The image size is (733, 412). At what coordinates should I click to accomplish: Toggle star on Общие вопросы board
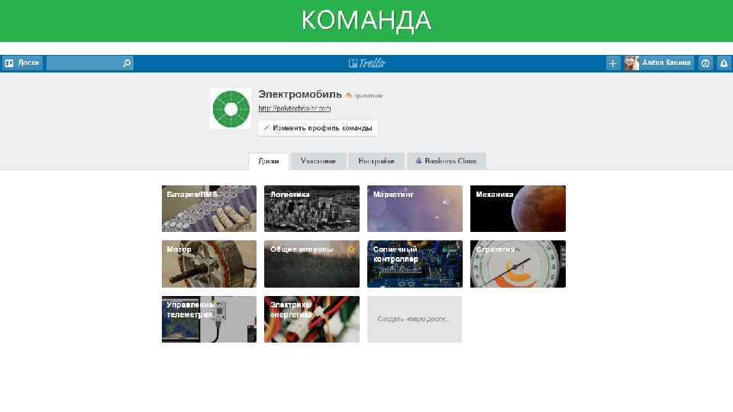point(351,249)
